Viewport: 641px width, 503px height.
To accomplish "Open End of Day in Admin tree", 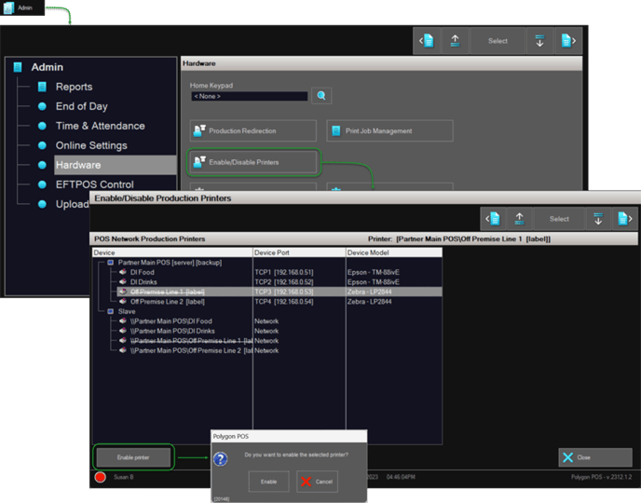I will (81, 106).
